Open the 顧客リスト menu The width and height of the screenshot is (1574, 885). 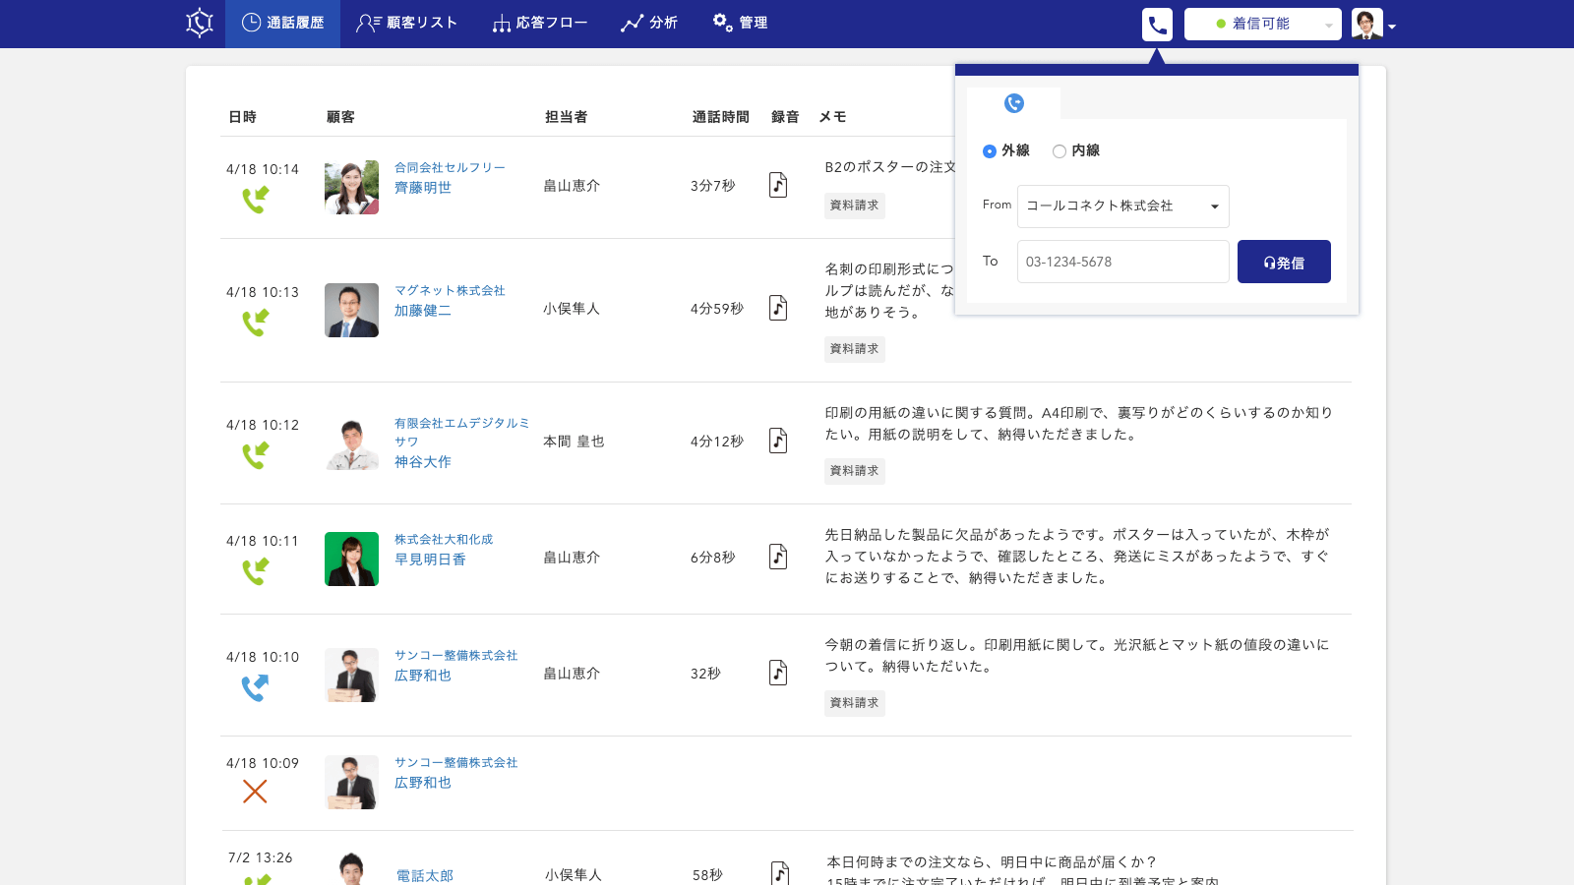407,23
